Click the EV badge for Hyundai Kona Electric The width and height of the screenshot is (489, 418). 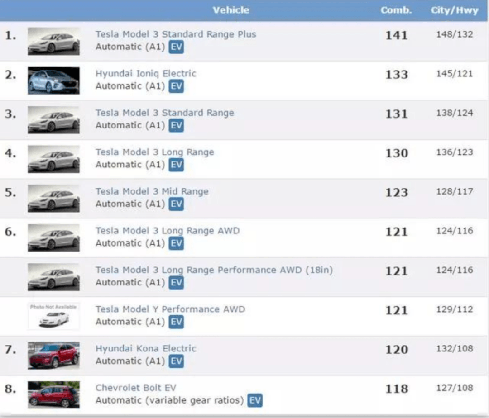point(176,361)
